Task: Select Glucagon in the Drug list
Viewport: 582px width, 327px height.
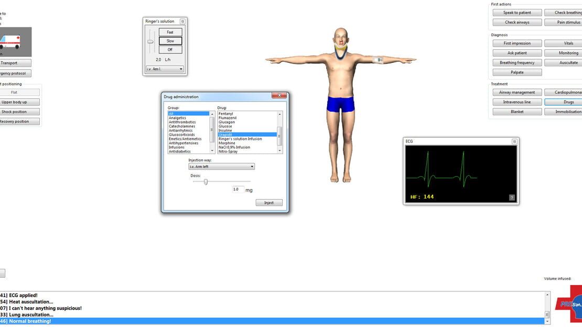Action: [227, 122]
